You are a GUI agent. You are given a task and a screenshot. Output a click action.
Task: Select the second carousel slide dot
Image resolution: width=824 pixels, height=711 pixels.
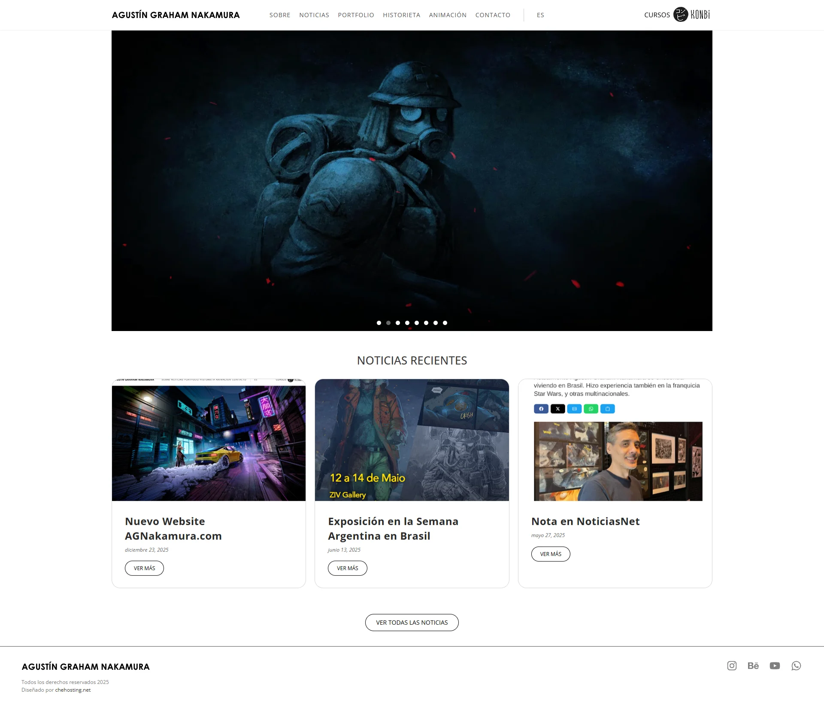pos(388,323)
